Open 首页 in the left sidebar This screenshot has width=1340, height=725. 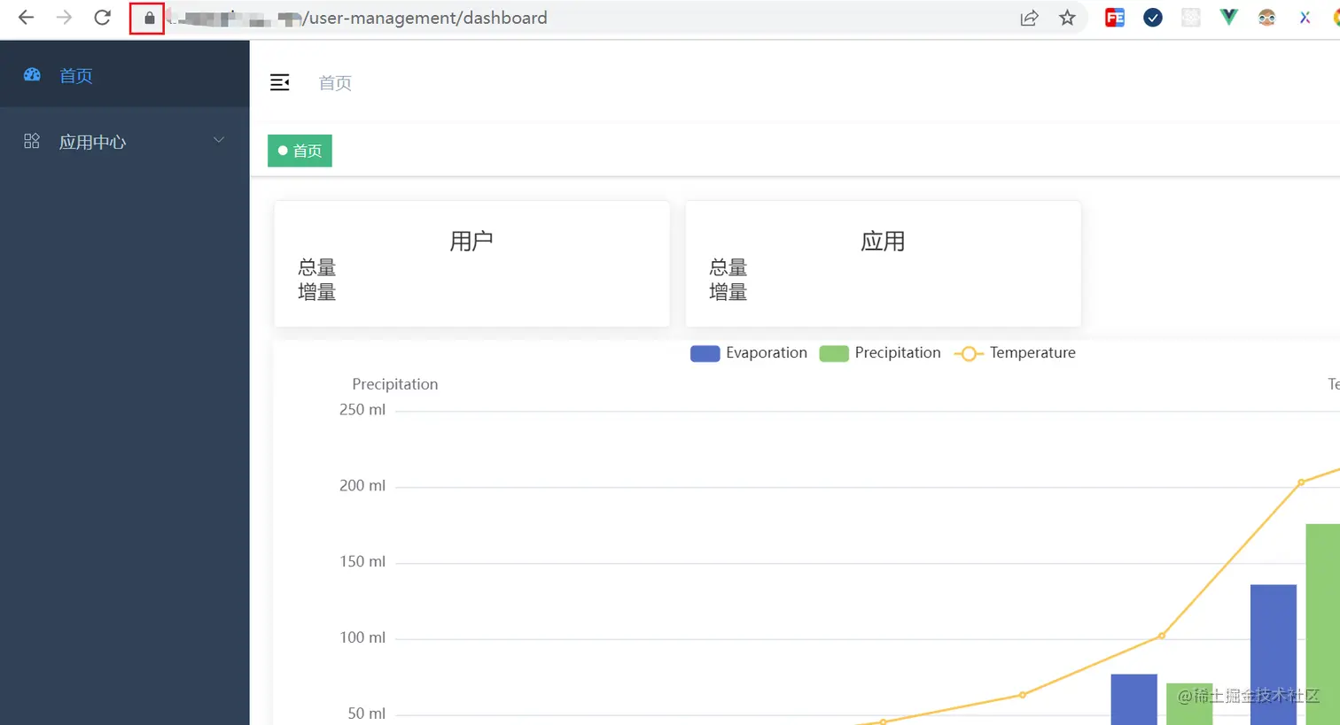(124, 75)
